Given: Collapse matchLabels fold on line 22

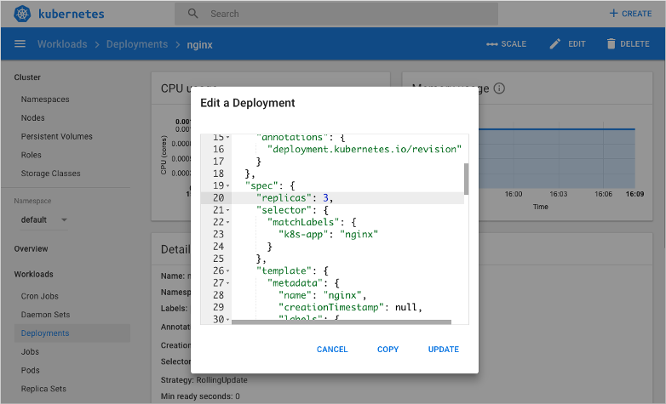Looking at the screenshot, I should [x=228, y=222].
